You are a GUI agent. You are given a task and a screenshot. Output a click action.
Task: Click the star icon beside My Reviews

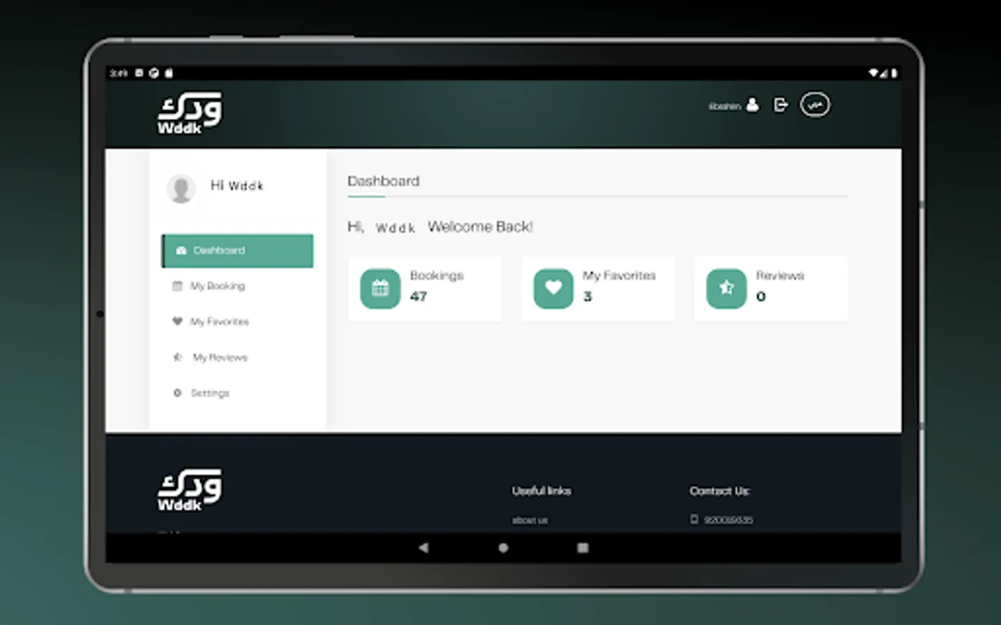point(177,358)
